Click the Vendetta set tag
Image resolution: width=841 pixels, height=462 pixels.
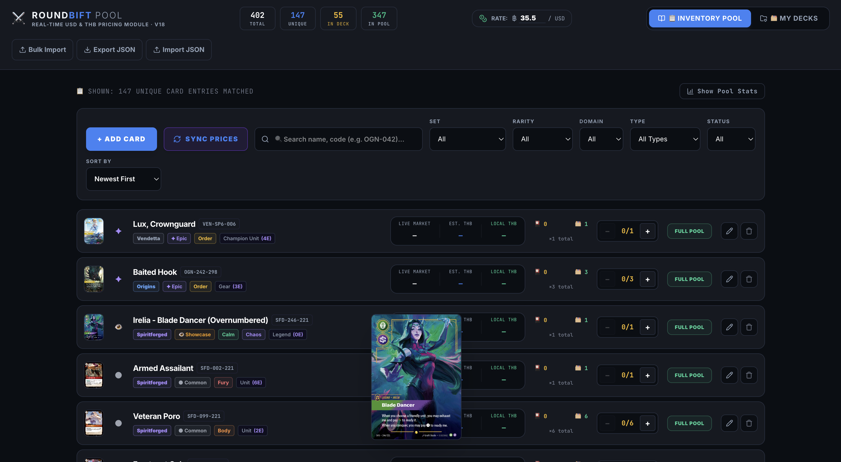point(148,239)
